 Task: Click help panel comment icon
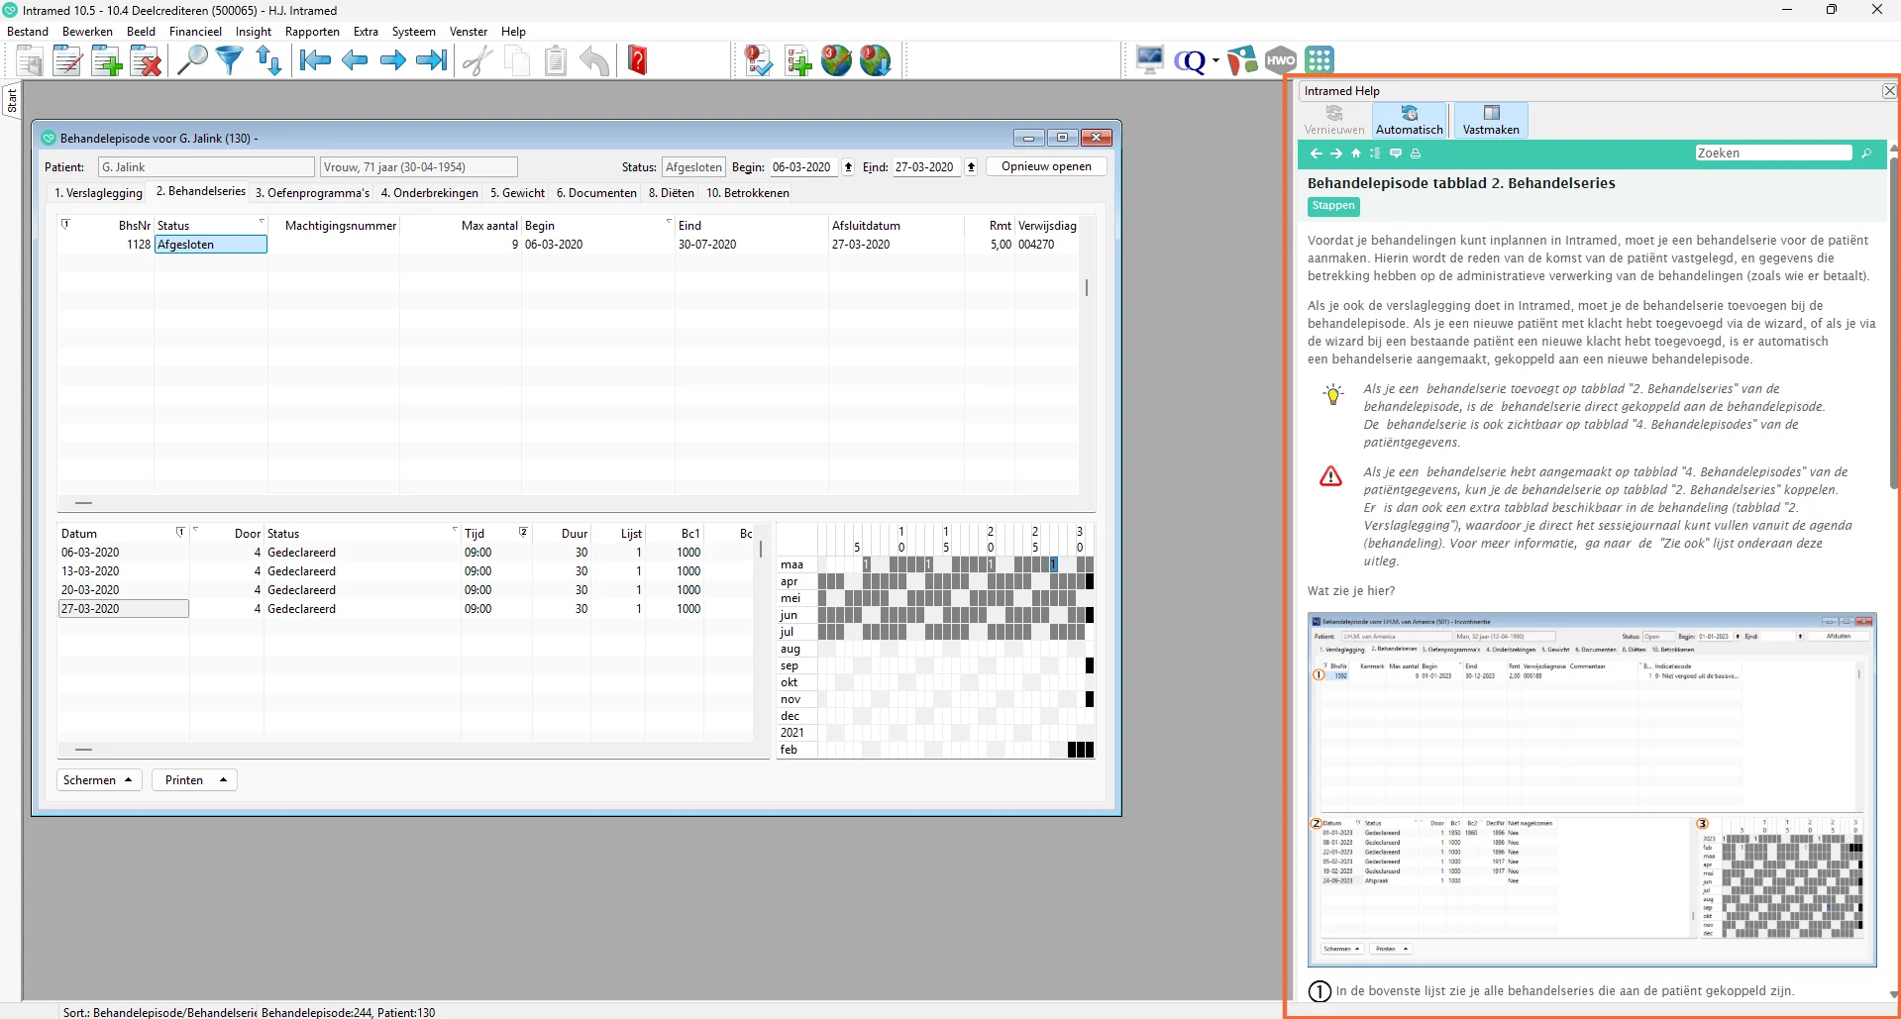click(1396, 153)
